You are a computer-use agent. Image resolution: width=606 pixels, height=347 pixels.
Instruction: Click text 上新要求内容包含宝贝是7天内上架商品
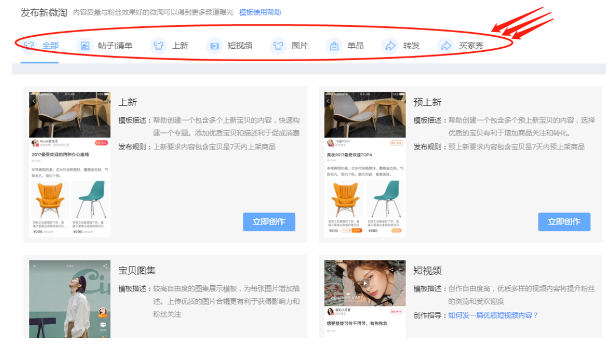214,147
